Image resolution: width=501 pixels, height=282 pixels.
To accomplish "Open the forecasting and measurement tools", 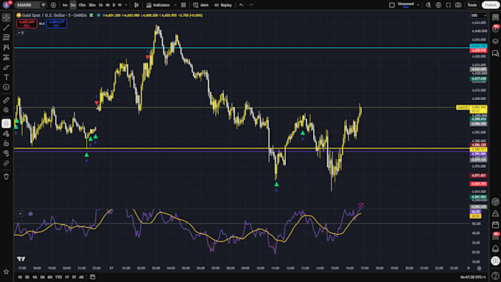I will tap(6, 57).
